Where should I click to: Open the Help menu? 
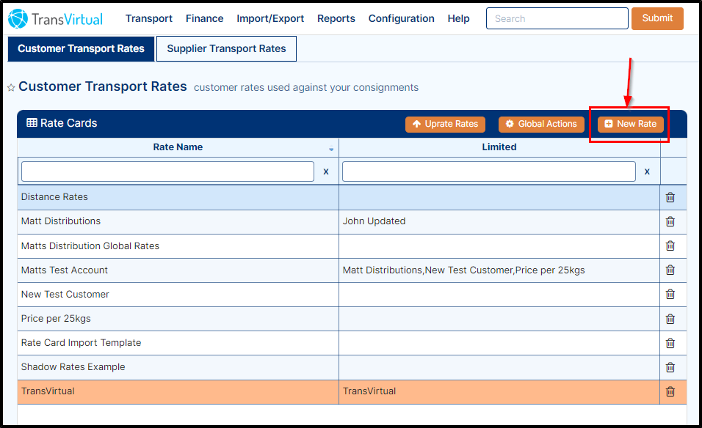click(x=458, y=19)
